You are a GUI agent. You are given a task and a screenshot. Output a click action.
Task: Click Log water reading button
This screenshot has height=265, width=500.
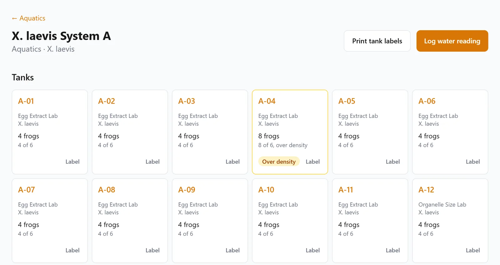coord(452,41)
